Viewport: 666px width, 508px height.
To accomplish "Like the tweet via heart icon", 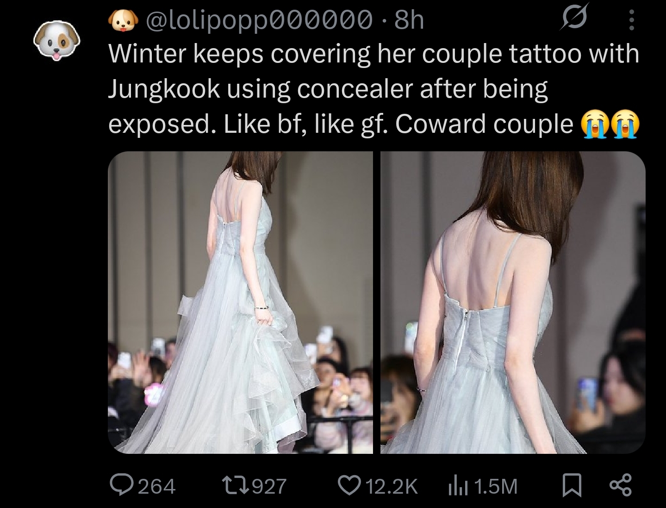I will pos(349,485).
